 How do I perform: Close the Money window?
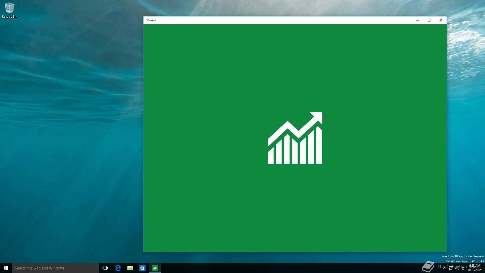(441, 20)
